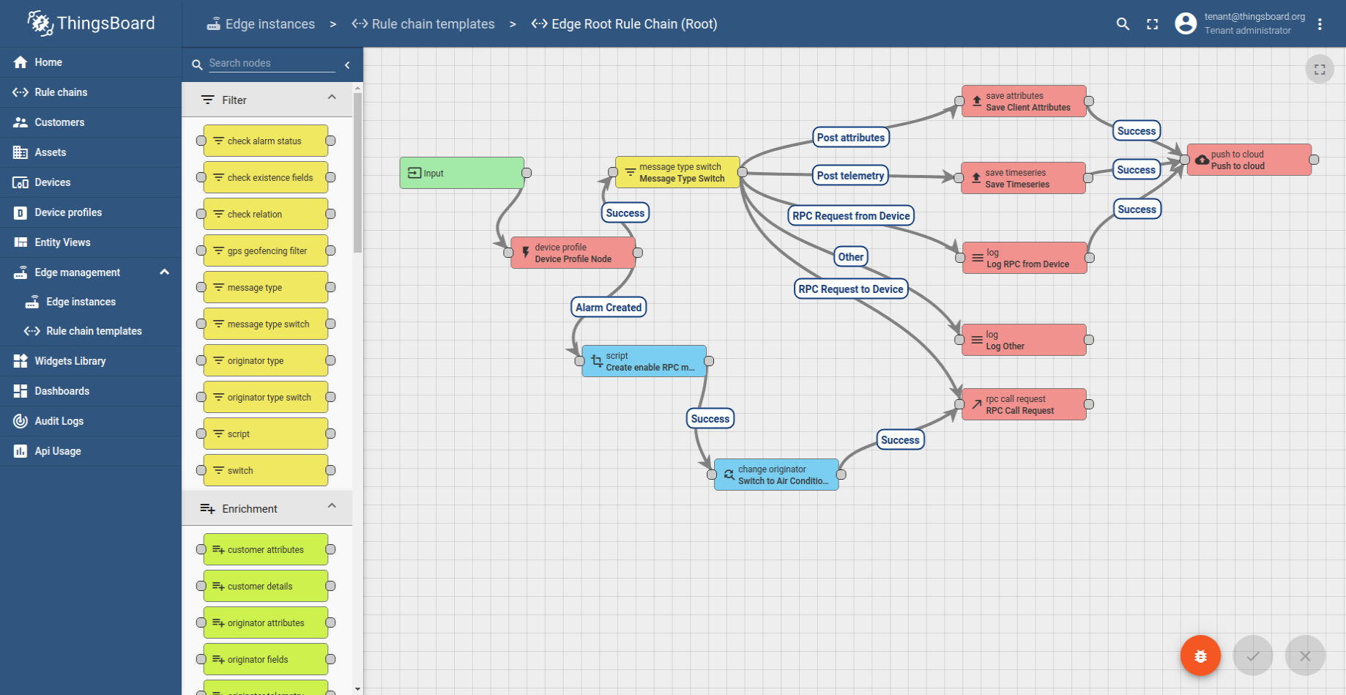Open Rule chain templates submenu item
Image resolution: width=1346 pixels, height=695 pixels.
click(91, 331)
